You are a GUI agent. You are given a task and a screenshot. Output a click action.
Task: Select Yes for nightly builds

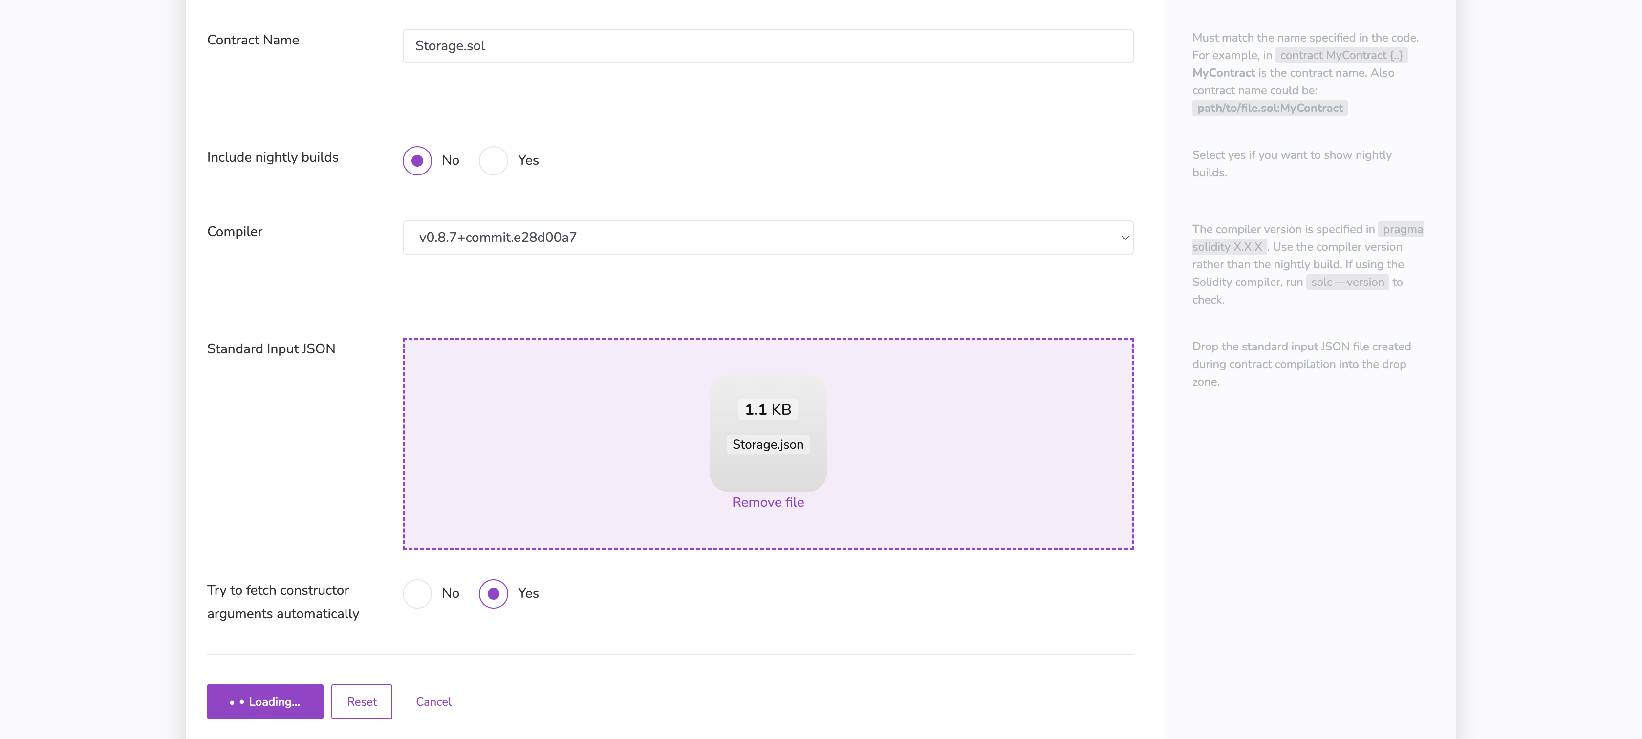[494, 161]
